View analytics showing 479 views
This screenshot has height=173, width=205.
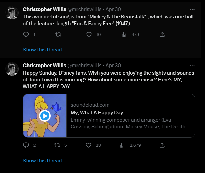click(124, 35)
